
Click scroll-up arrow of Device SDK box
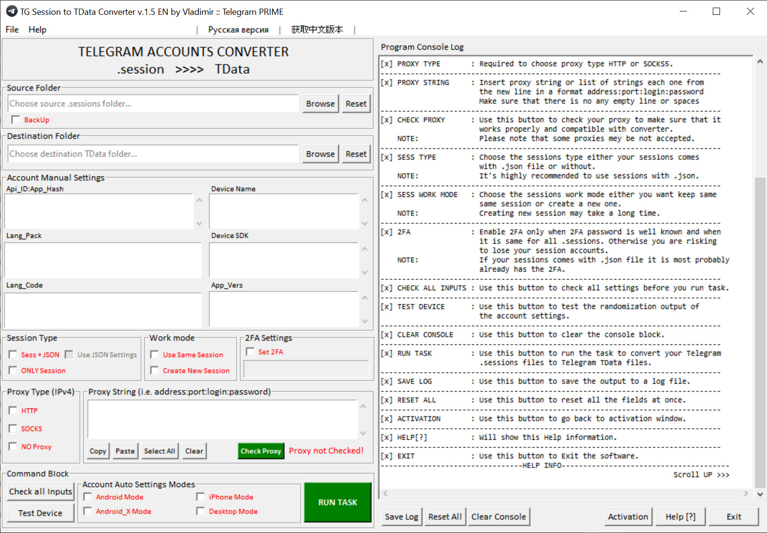[x=365, y=249]
